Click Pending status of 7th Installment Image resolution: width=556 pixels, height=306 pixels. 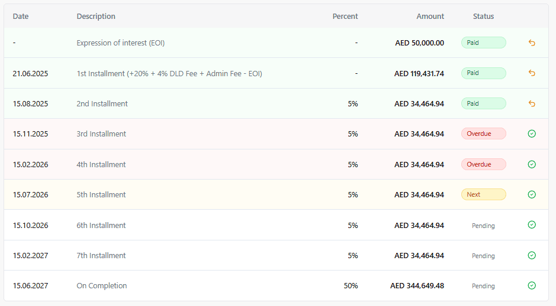click(483, 256)
